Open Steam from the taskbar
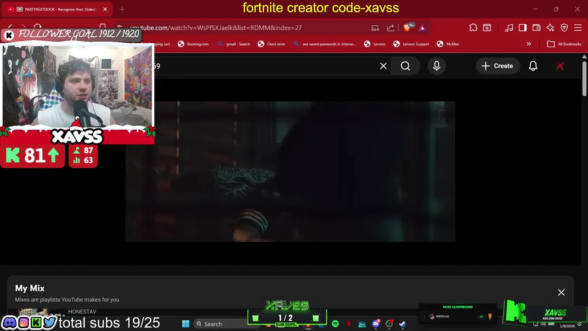Image resolution: width=588 pixels, height=331 pixels. point(402,324)
